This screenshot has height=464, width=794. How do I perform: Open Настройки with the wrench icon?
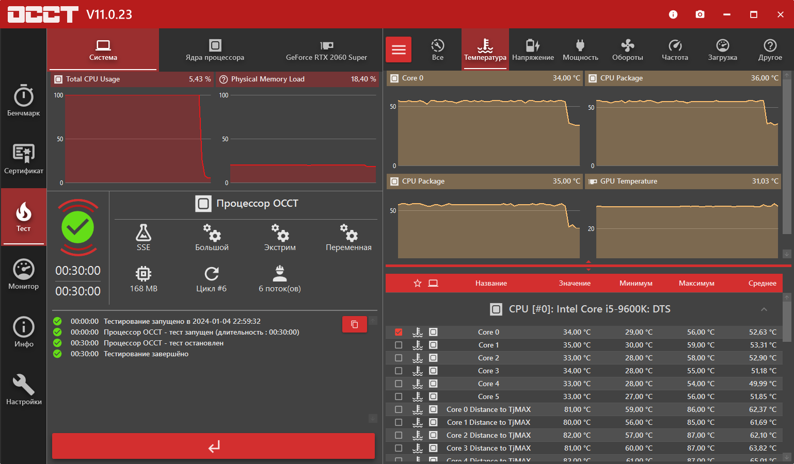(x=23, y=389)
